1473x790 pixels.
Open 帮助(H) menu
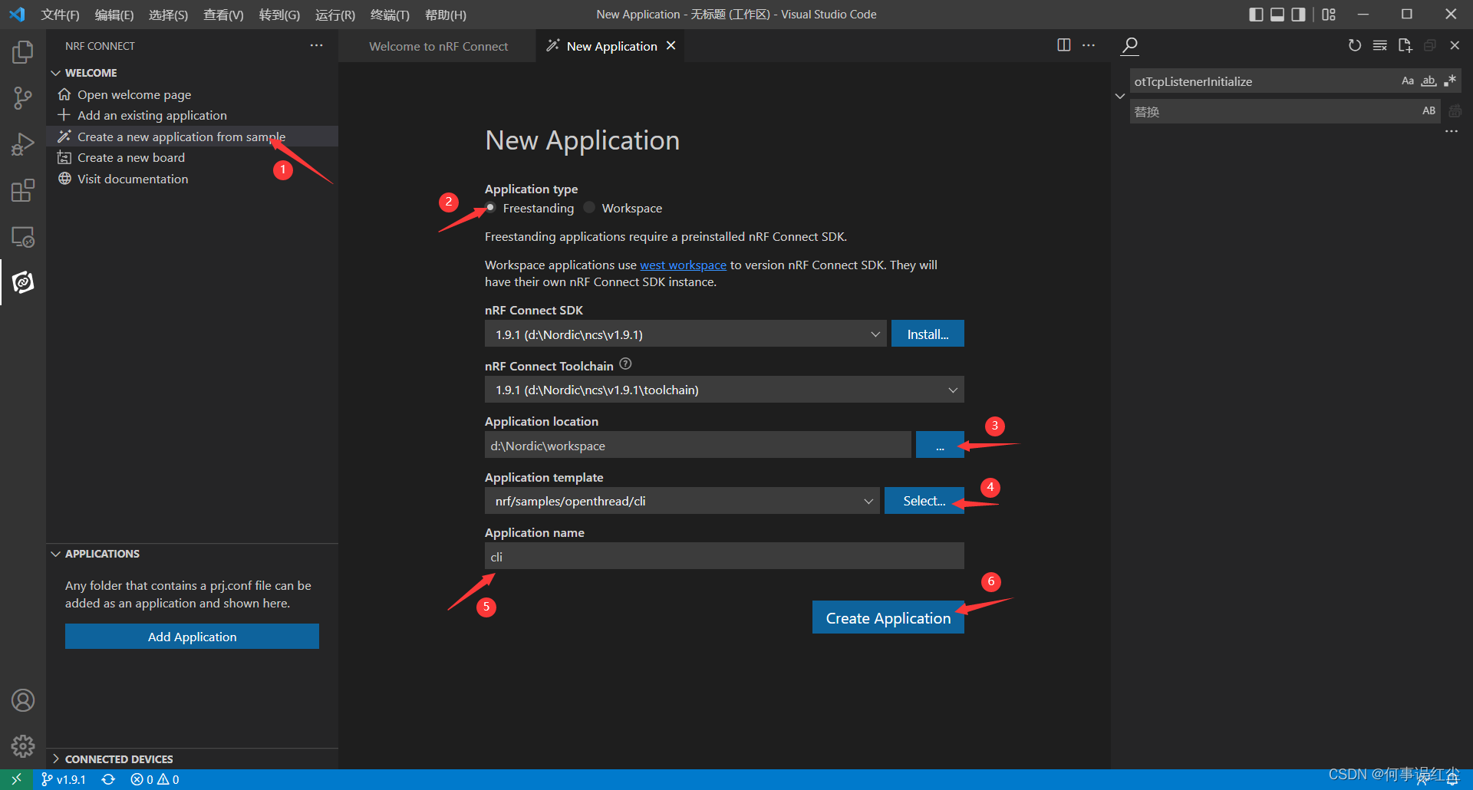coord(446,15)
